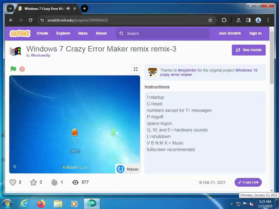Open a new browser tab with plus button
Image resolution: width=279 pixels, height=209 pixels.
(x=84, y=8)
